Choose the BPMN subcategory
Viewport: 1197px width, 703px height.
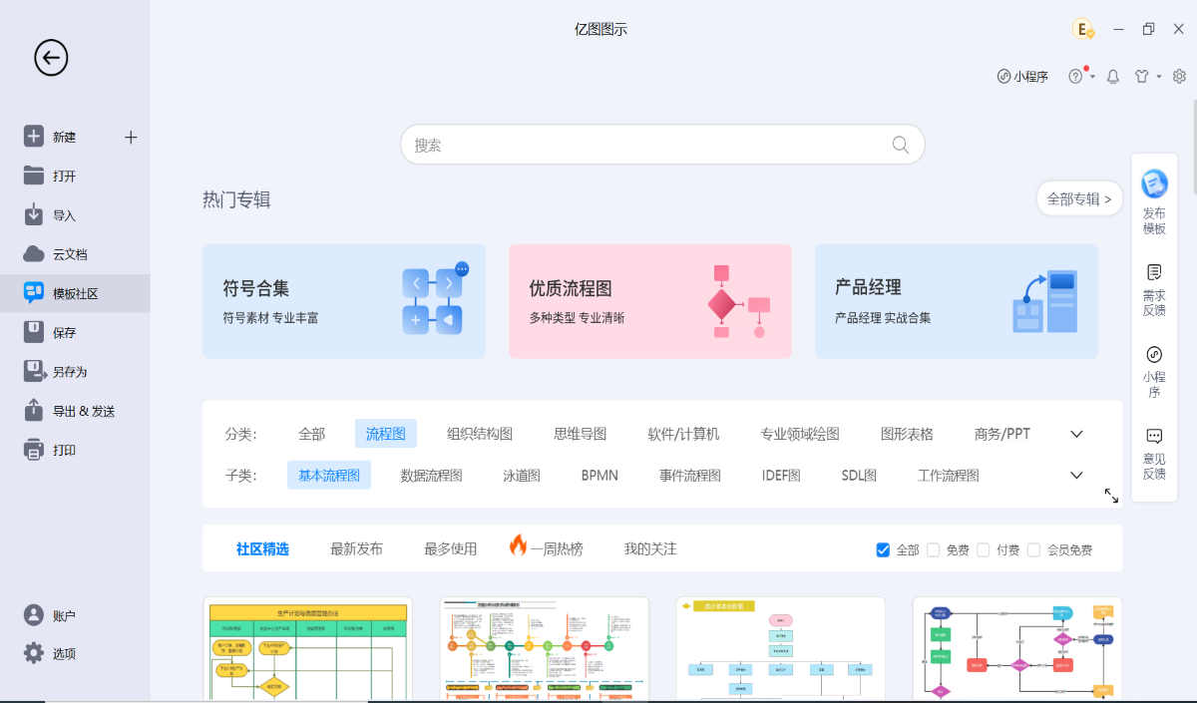(x=599, y=476)
